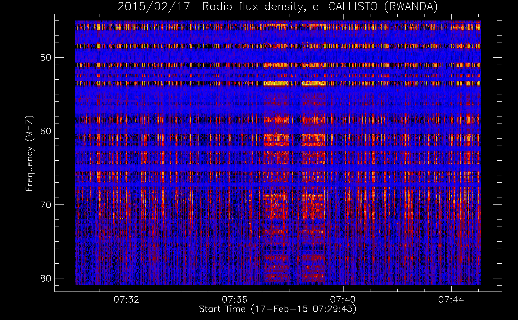Viewport: 518px width, 320px height.
Task: Click the Start Time axis caption
Action: pos(278,309)
